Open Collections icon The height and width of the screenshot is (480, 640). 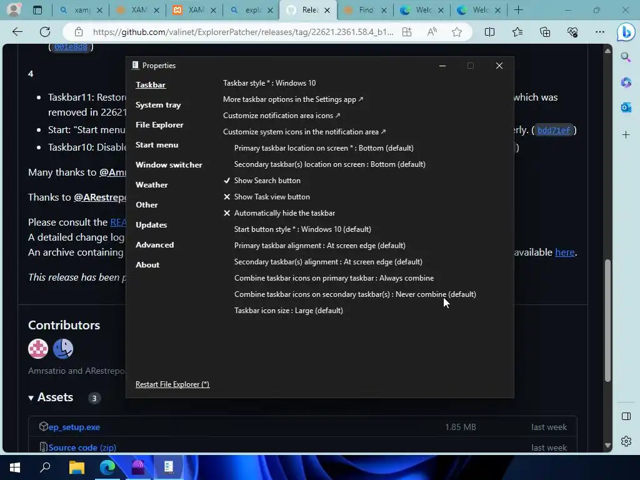pyautogui.click(x=545, y=32)
